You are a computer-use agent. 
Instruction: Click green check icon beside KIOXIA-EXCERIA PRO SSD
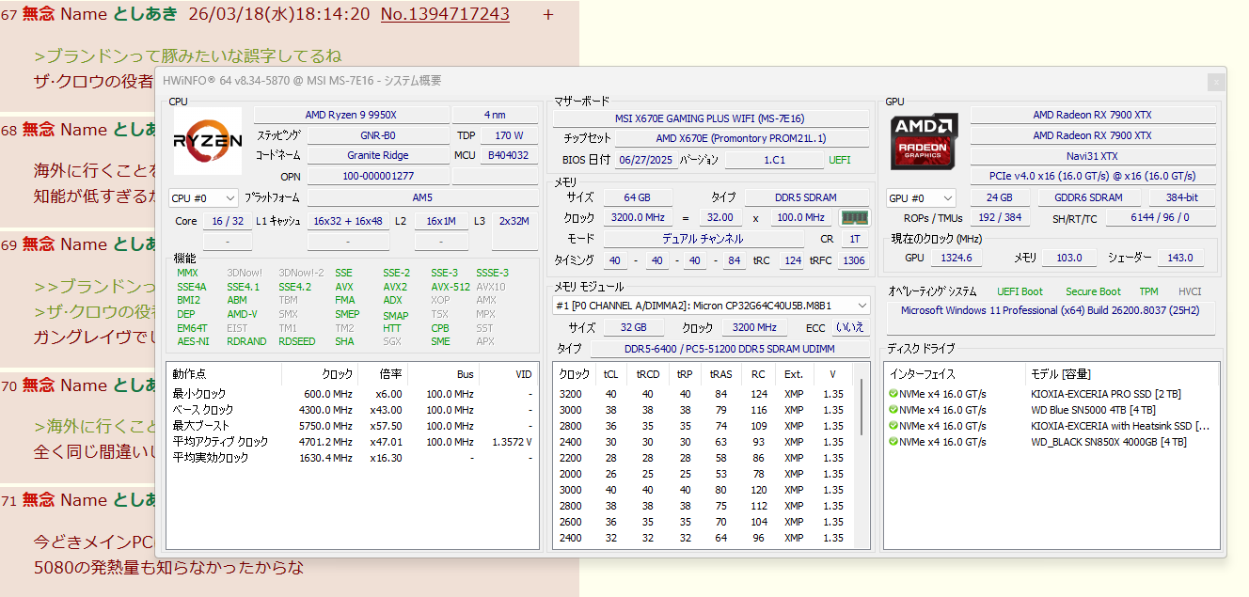[893, 394]
